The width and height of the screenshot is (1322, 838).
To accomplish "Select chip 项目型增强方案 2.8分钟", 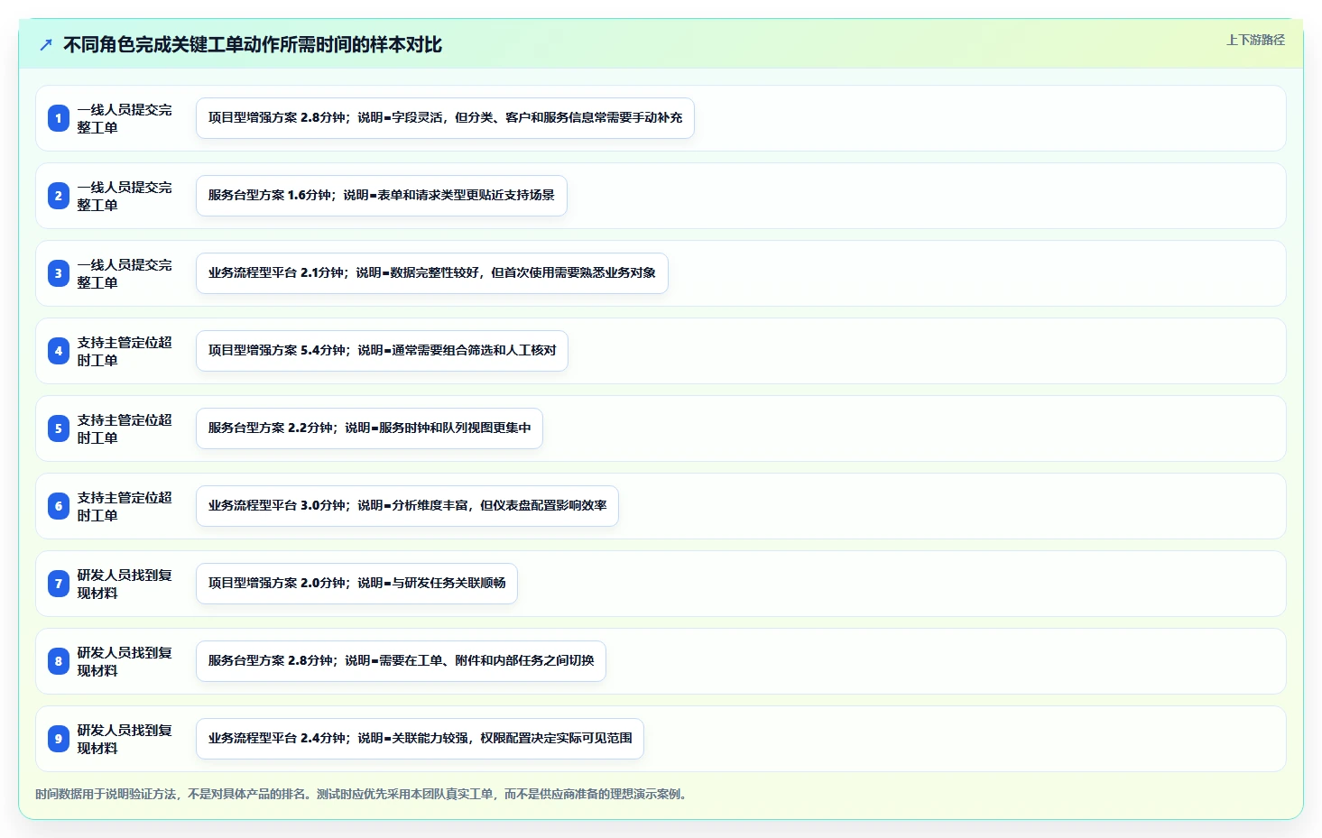I will pyautogui.click(x=445, y=118).
